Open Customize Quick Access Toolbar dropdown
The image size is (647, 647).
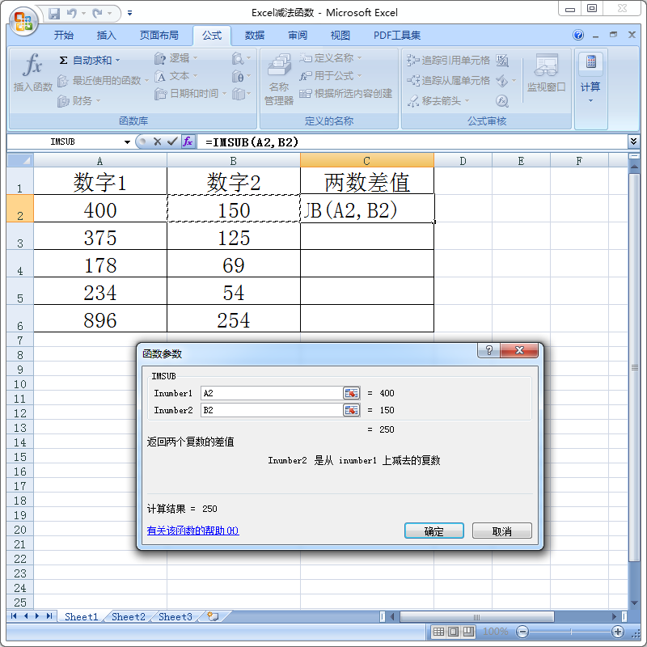tap(129, 14)
